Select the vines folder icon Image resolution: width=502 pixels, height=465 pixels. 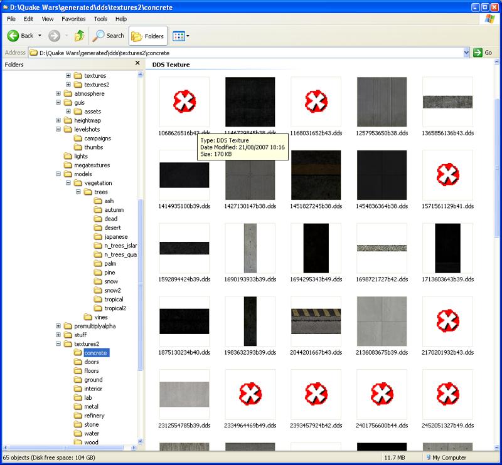click(88, 317)
